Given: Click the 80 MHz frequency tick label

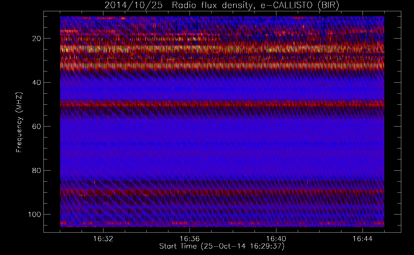Looking at the screenshot, I should [37, 170].
